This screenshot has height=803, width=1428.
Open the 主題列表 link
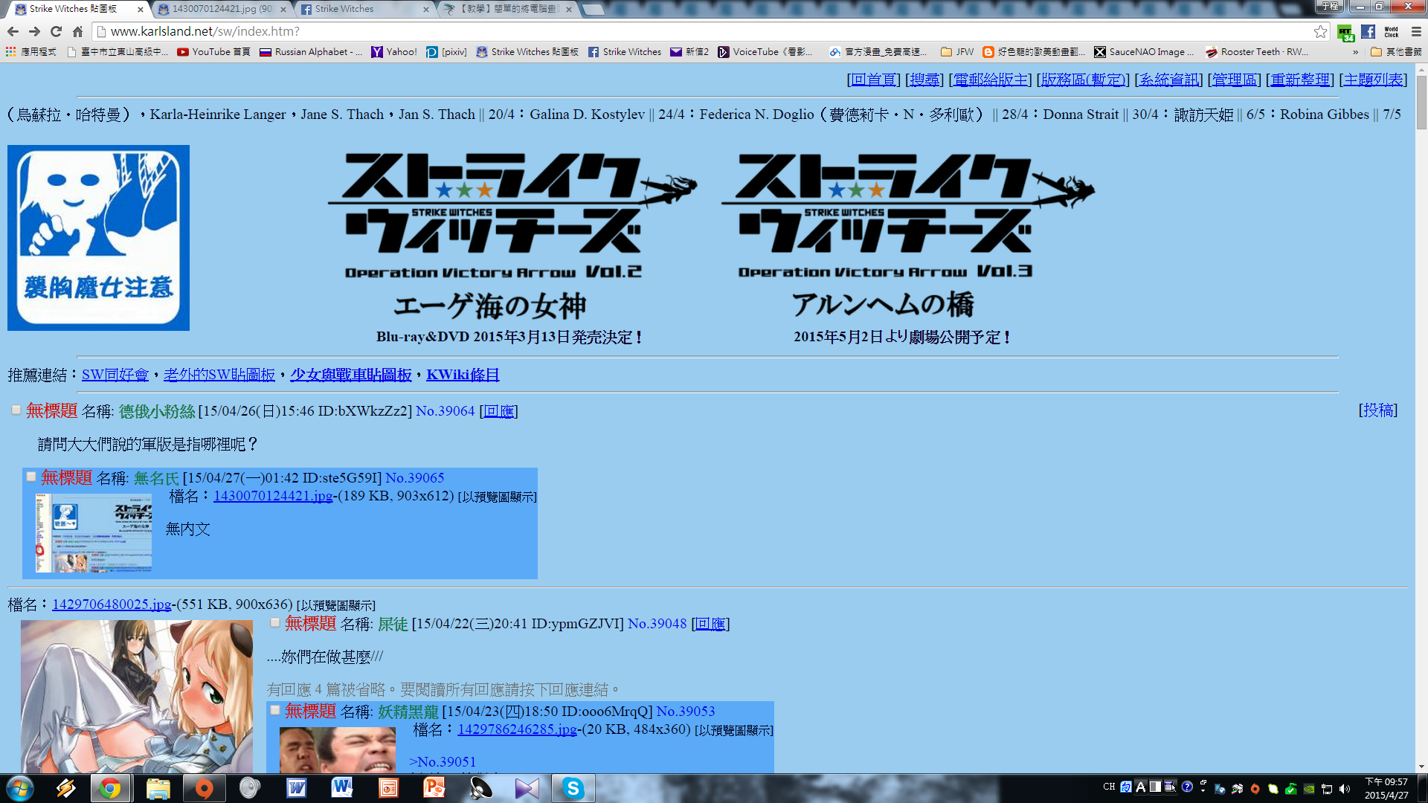[x=1373, y=80]
